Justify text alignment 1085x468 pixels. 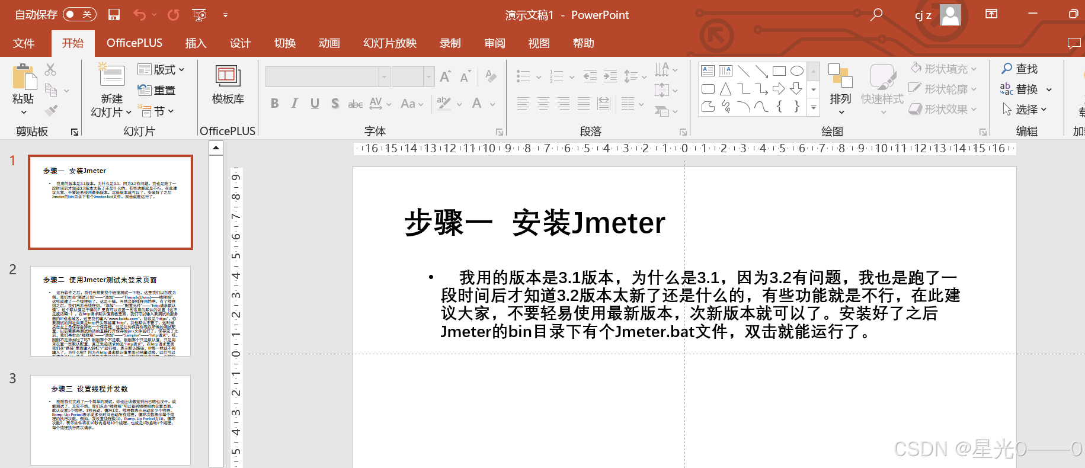[583, 104]
